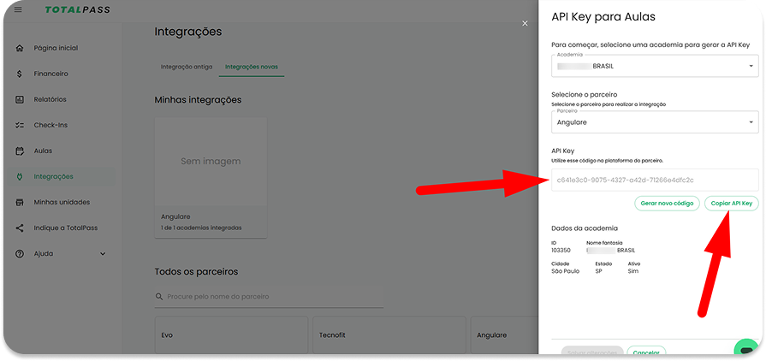Image resolution: width=766 pixels, height=361 pixels.
Task: Click the Dados da academia heading
Action: 585,228
